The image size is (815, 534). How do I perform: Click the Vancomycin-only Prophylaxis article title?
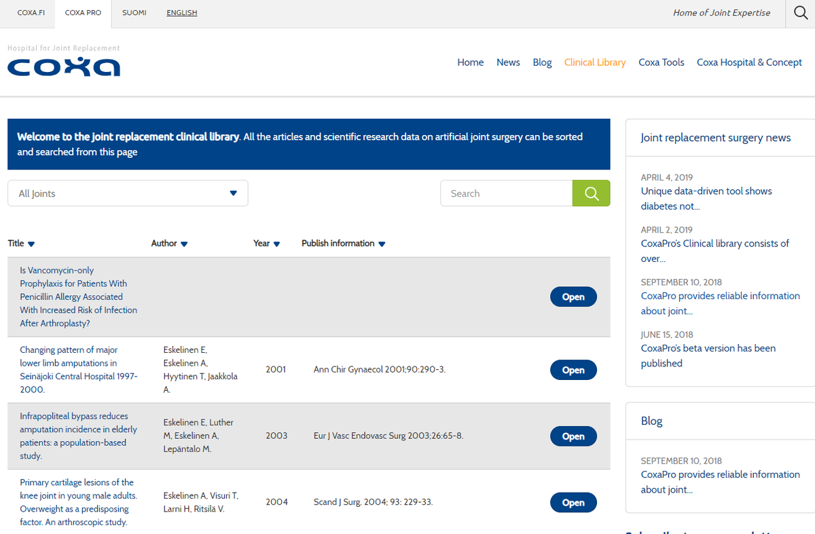click(x=78, y=297)
